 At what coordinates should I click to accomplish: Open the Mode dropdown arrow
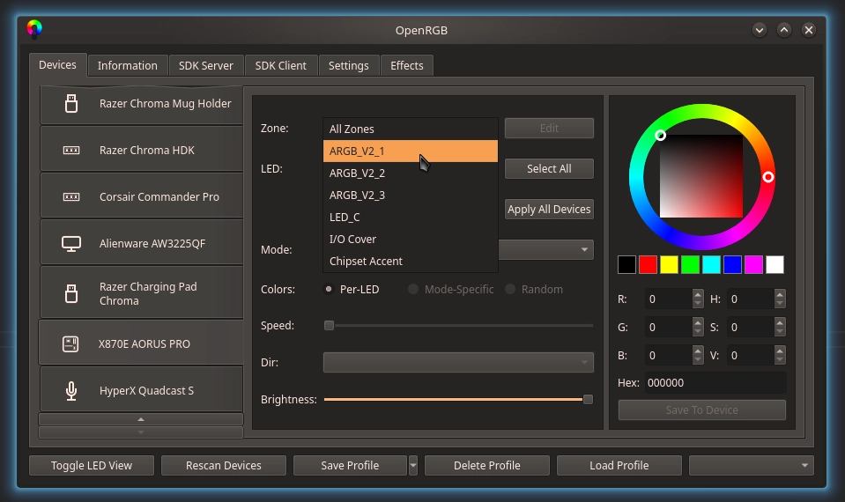584,250
